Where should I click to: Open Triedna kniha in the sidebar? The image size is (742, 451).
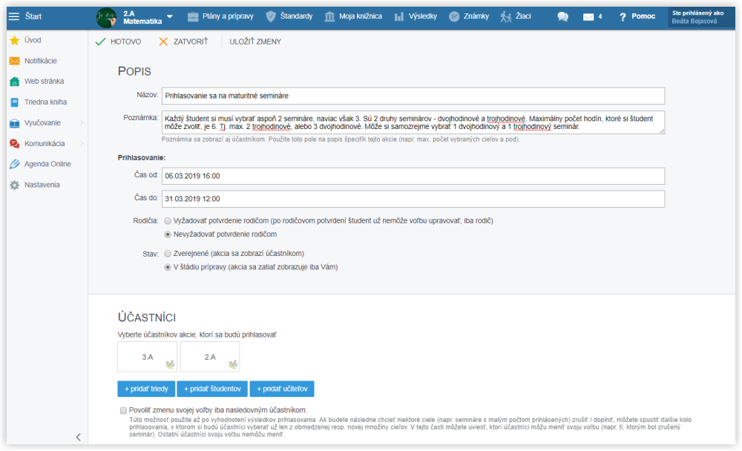(x=45, y=102)
